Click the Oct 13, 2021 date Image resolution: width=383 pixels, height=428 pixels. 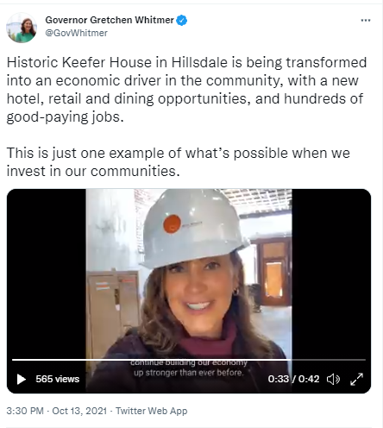coord(79,411)
